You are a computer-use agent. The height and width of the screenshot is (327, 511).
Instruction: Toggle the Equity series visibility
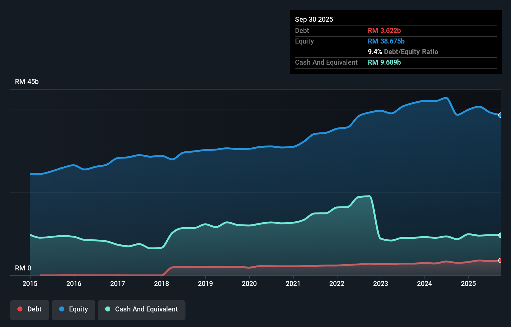pyautogui.click(x=73, y=310)
